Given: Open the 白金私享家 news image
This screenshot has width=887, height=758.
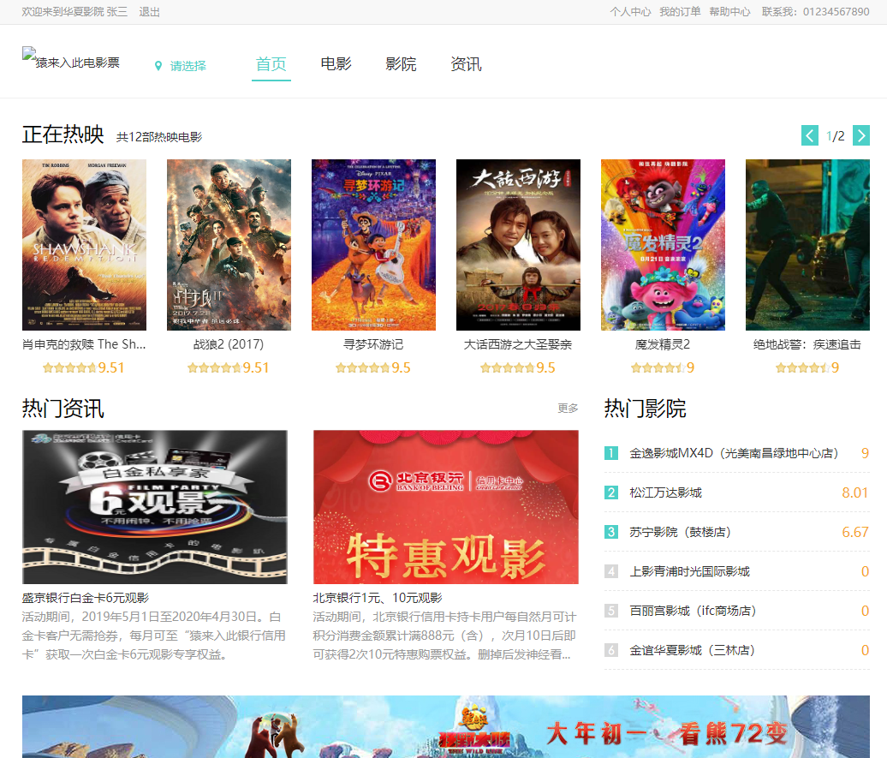Looking at the screenshot, I should (x=155, y=507).
